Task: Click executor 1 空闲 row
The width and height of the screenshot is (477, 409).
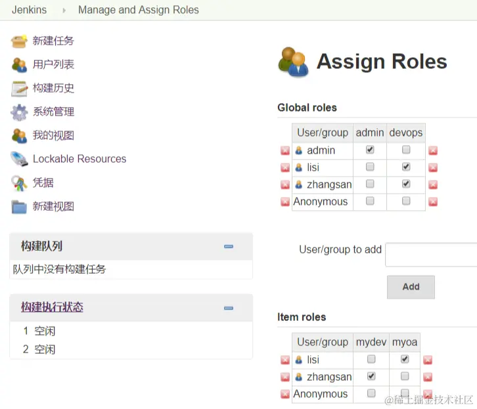Action: pyautogui.click(x=131, y=332)
